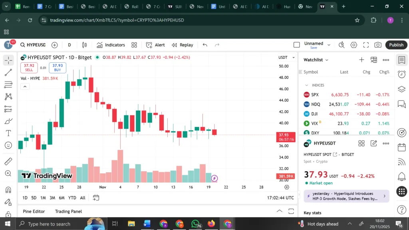Select the trend line drawing tool
409x230 pixels.
(x=8, y=72)
